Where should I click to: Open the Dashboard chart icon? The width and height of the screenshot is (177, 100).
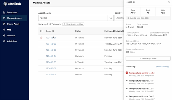[x=4, y=12]
